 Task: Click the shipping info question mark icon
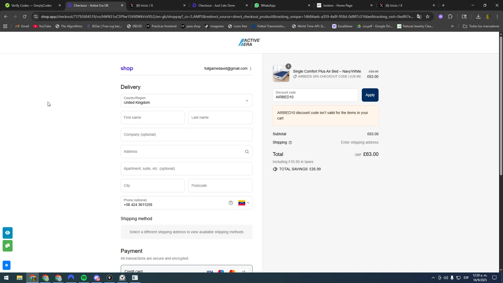click(290, 143)
